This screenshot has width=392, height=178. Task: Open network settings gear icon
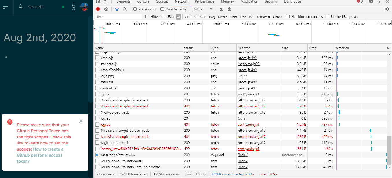click(387, 9)
